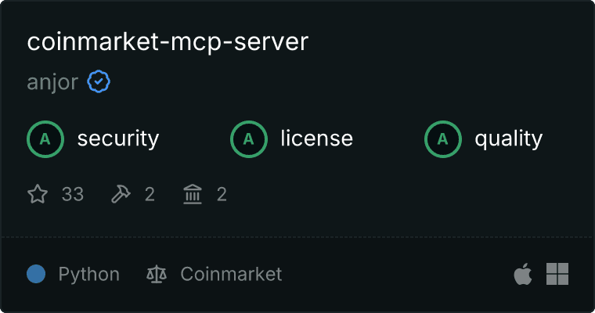This screenshot has width=595, height=313.
Task: Click the resources count next to bank icon
Action: 222,194
